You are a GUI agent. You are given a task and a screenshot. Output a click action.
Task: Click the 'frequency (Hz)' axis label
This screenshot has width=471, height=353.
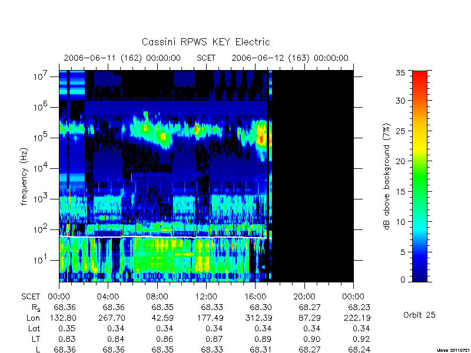pyautogui.click(x=24, y=176)
